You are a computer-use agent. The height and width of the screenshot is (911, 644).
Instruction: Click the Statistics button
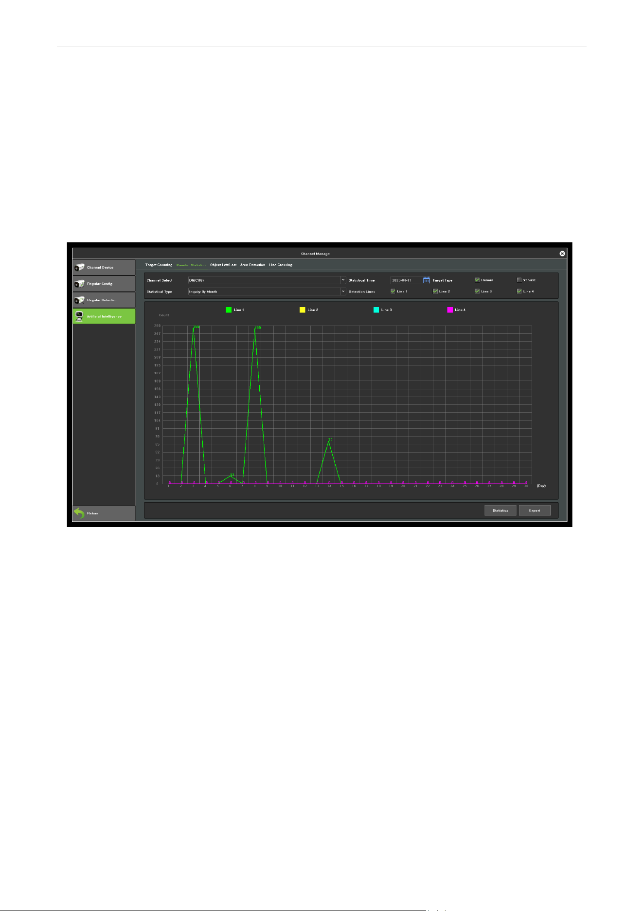click(x=500, y=510)
